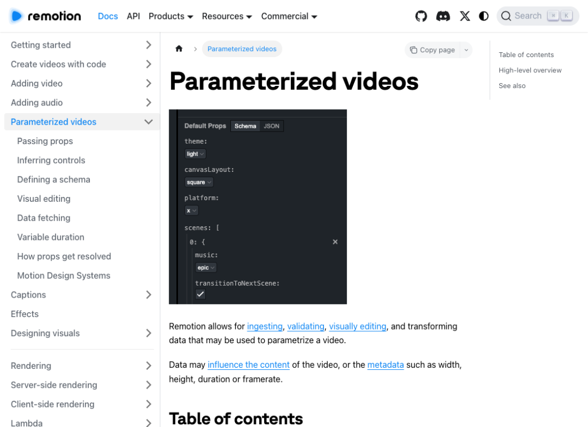This screenshot has width=588, height=427.
Task: Expand the Create videos with code section
Action: [149, 64]
